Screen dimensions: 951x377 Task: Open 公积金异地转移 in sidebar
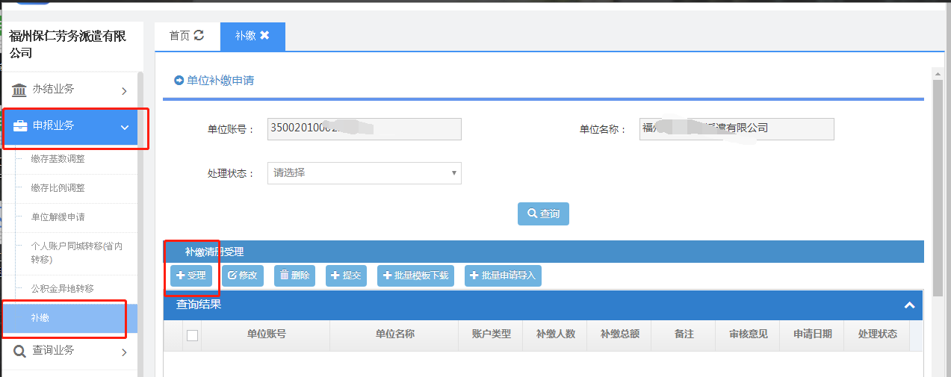(62, 288)
